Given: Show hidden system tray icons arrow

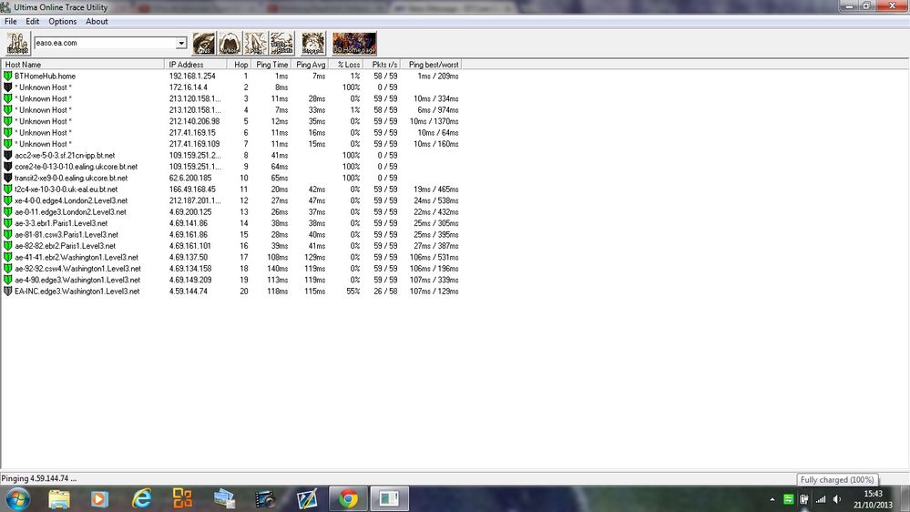Looking at the screenshot, I should click(772, 499).
